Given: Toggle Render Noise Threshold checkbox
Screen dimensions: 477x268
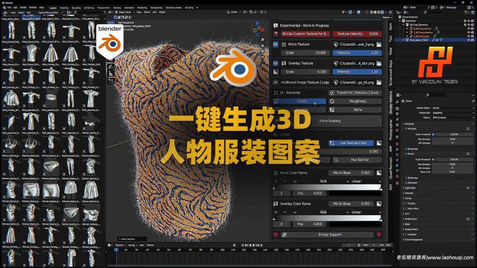Looking at the screenshot, I should pyautogui.click(x=433, y=159).
